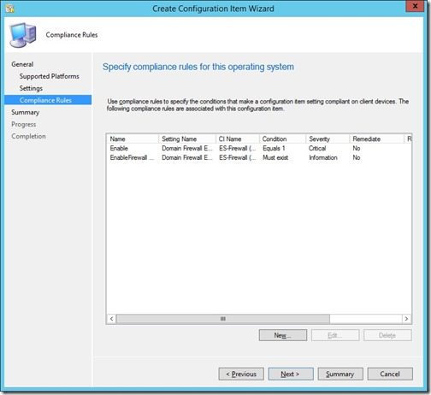Select the Settings step in sidebar
431x395 pixels.
31,88
